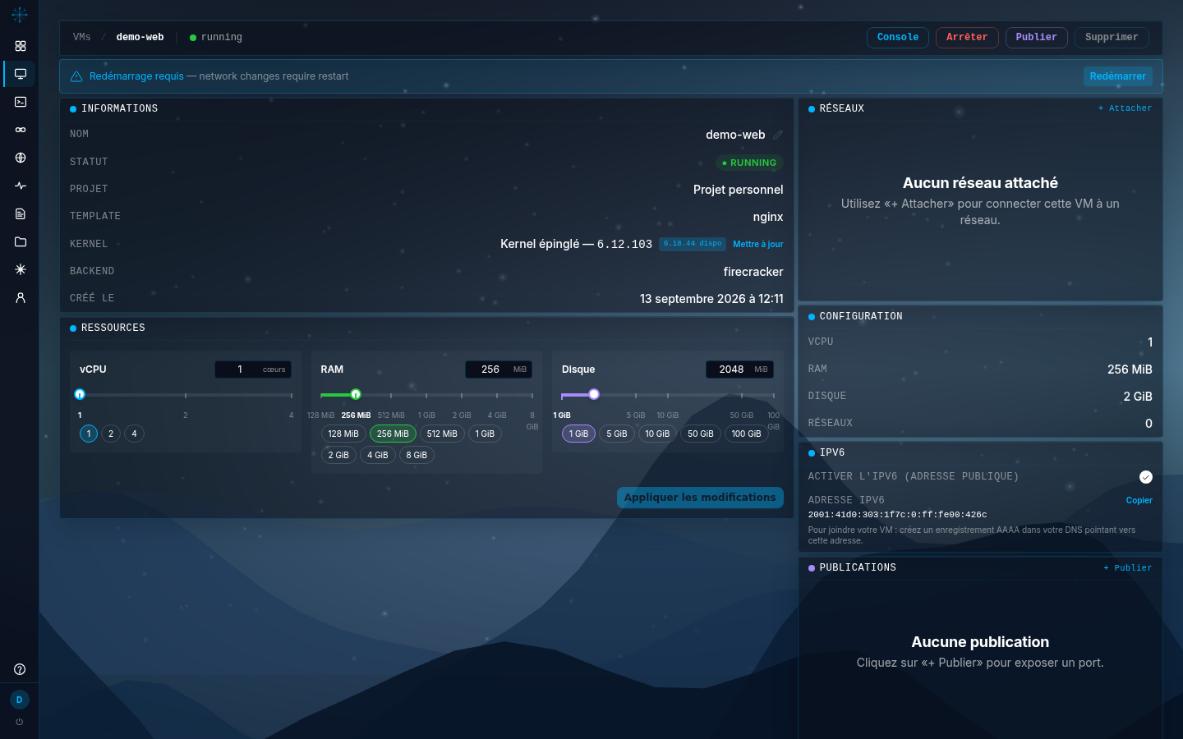Apply changes with Appliquer les modifications

(700, 498)
